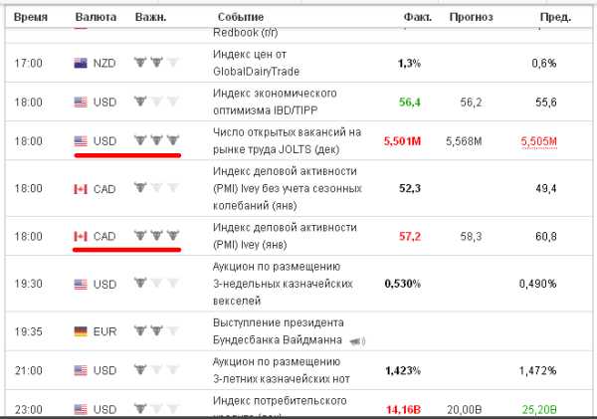Click the importance bull icons on the JOLTS row
The height and width of the screenshot is (419, 597).
pyautogui.click(x=156, y=140)
